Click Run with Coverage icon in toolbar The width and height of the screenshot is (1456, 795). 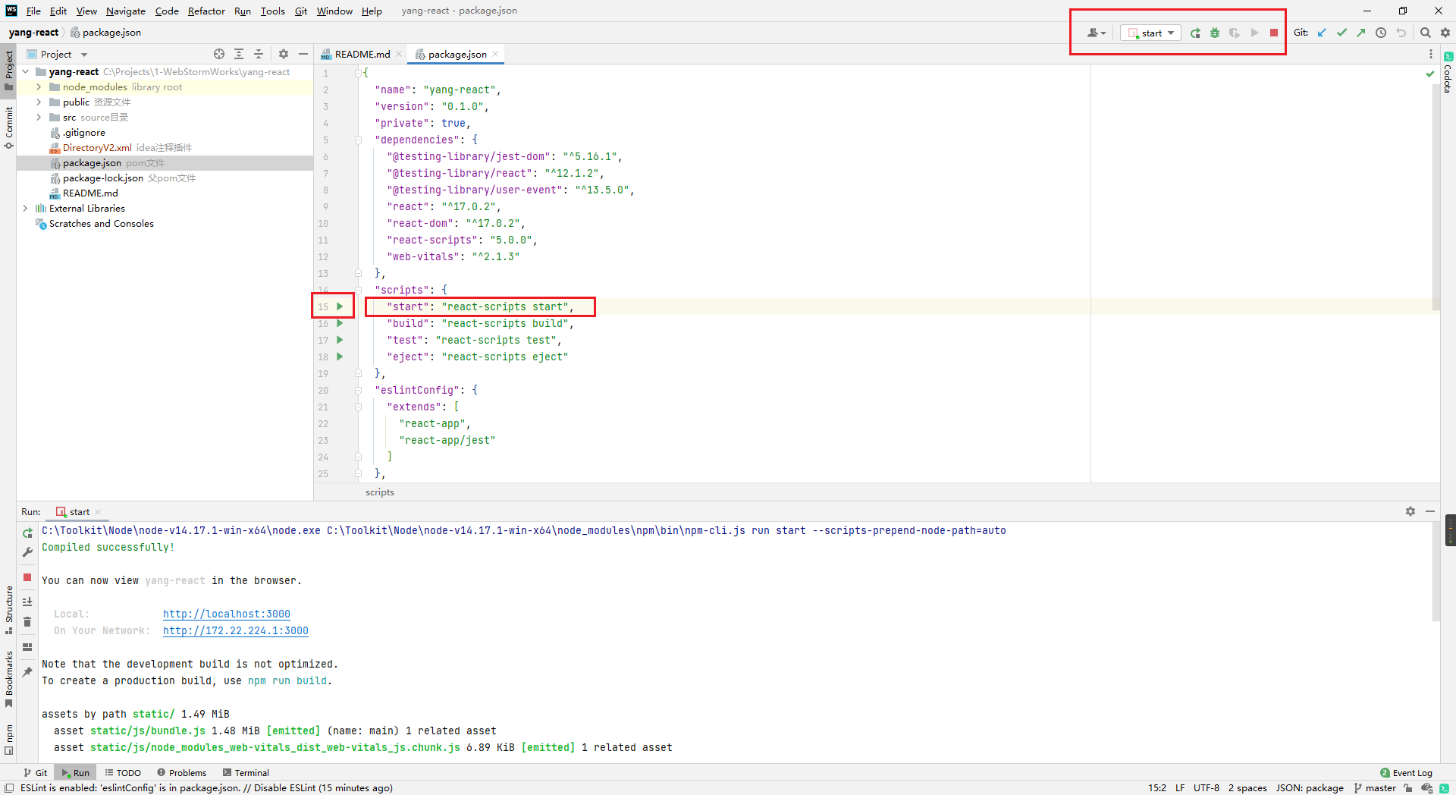click(1235, 33)
